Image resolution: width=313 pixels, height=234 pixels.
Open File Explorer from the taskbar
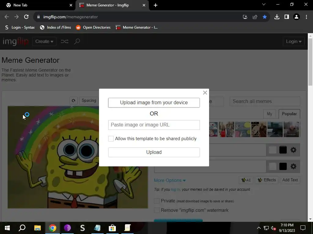click(37, 228)
